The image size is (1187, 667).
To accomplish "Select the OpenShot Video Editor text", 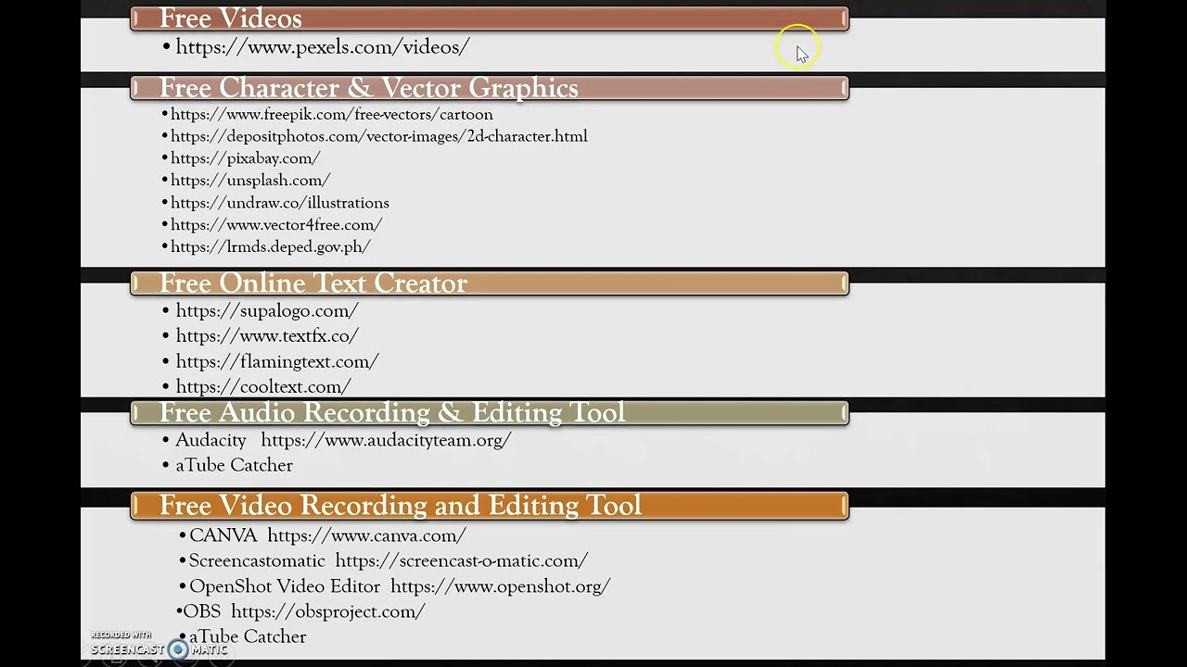I will [285, 586].
